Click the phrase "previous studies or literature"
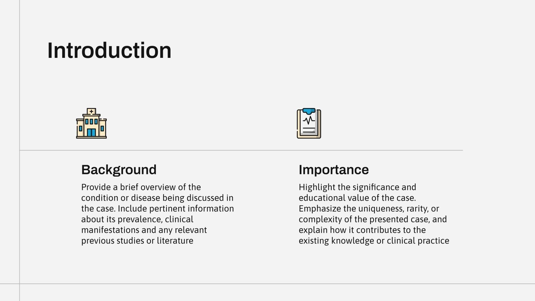Image resolution: width=535 pixels, height=301 pixels. pyautogui.click(x=137, y=241)
